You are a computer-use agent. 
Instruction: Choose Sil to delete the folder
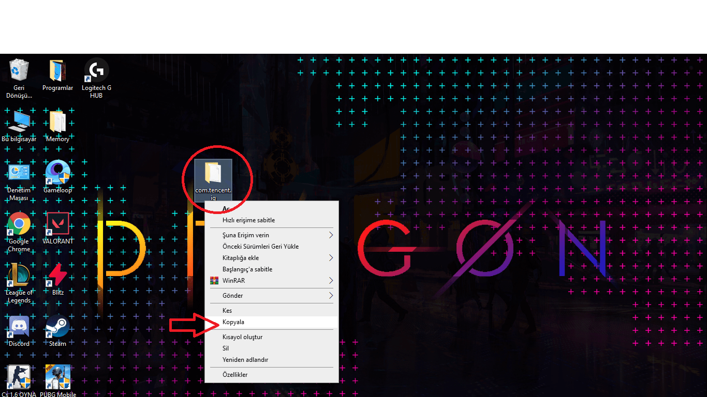272,348
